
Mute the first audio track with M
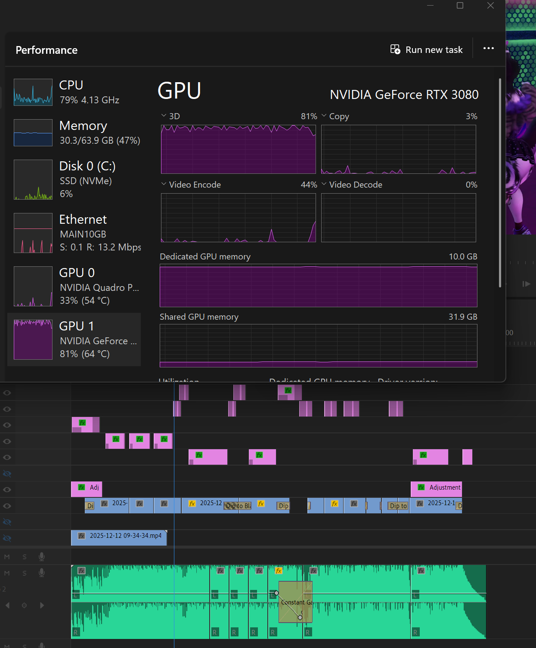(x=7, y=557)
